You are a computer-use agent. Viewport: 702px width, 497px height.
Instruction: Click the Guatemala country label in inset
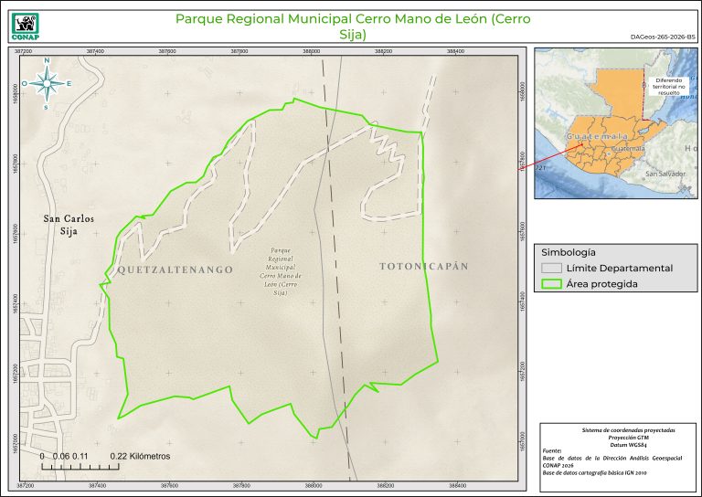[596, 136]
